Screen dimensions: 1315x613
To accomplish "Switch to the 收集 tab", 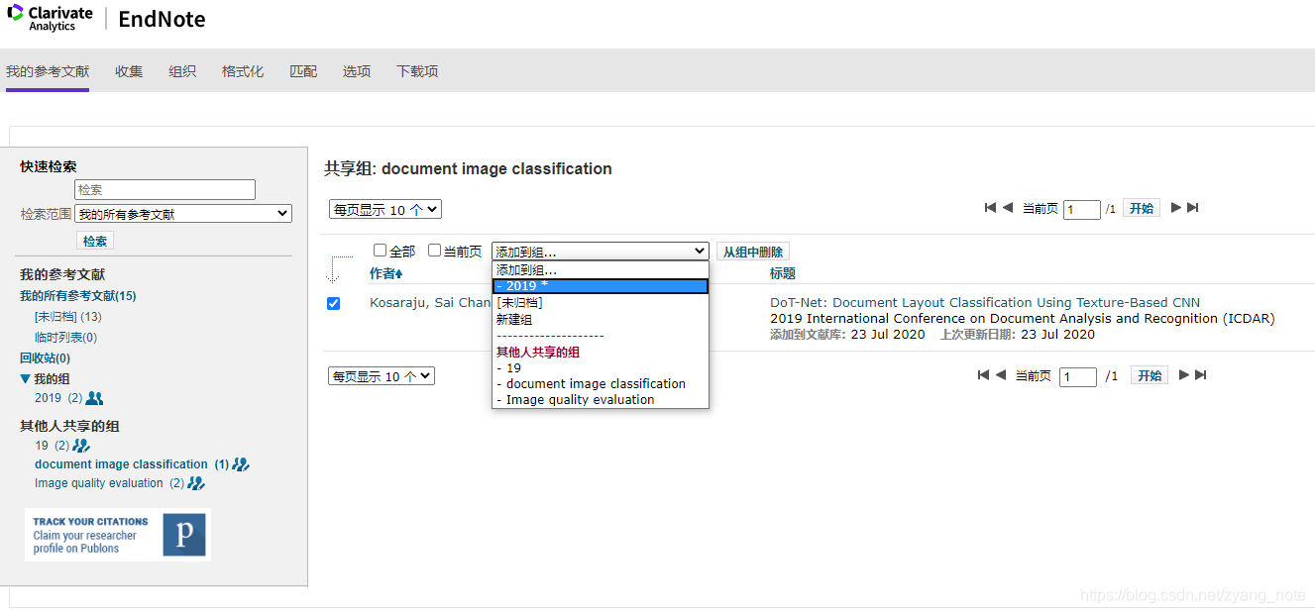I will tap(127, 70).
